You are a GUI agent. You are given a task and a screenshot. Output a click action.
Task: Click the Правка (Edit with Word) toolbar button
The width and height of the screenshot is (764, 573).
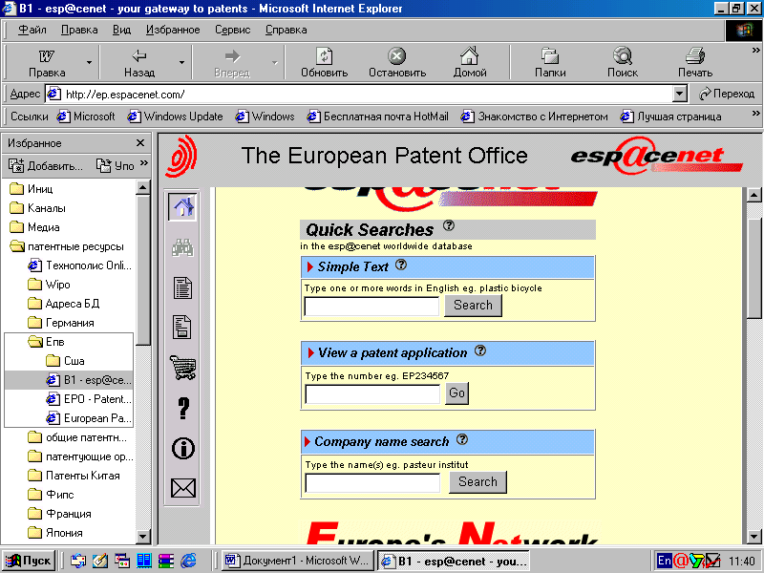coord(47,62)
